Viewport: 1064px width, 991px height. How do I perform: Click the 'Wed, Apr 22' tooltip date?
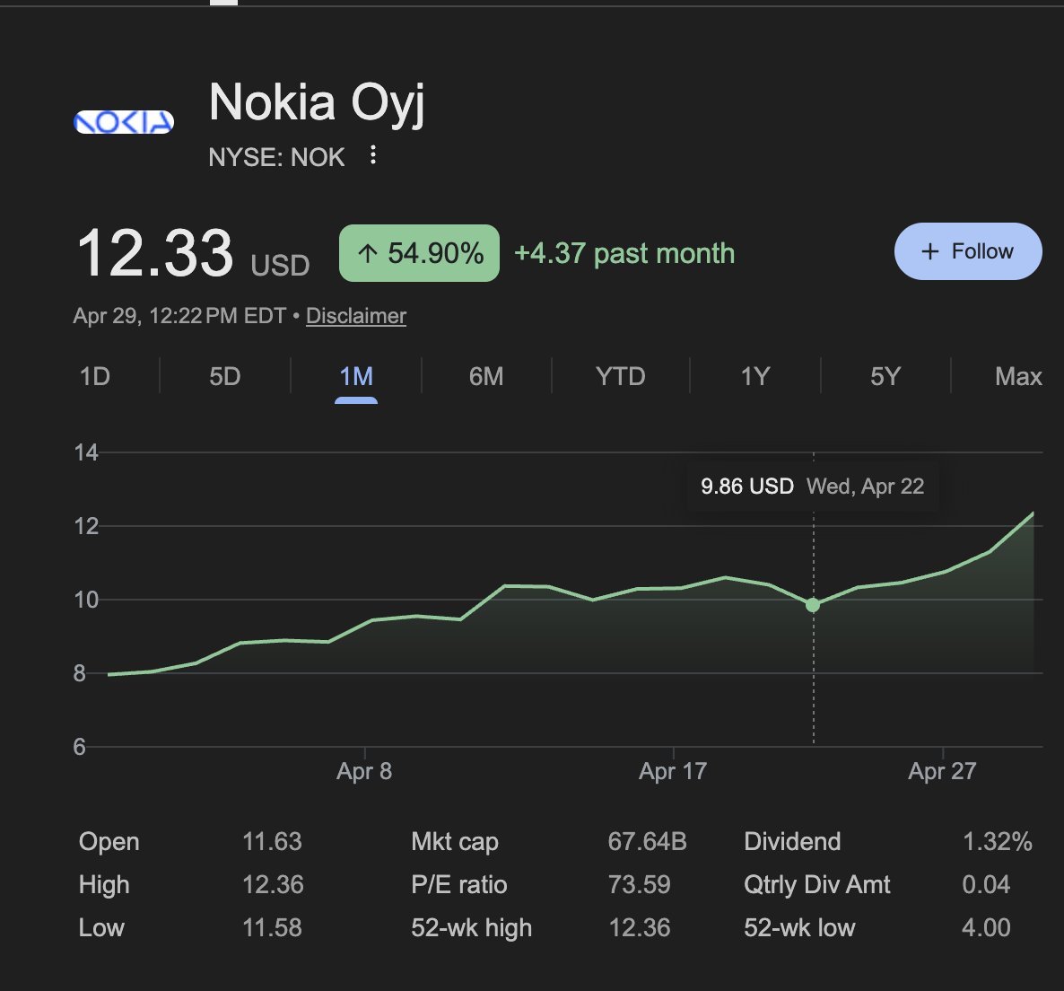(x=865, y=486)
